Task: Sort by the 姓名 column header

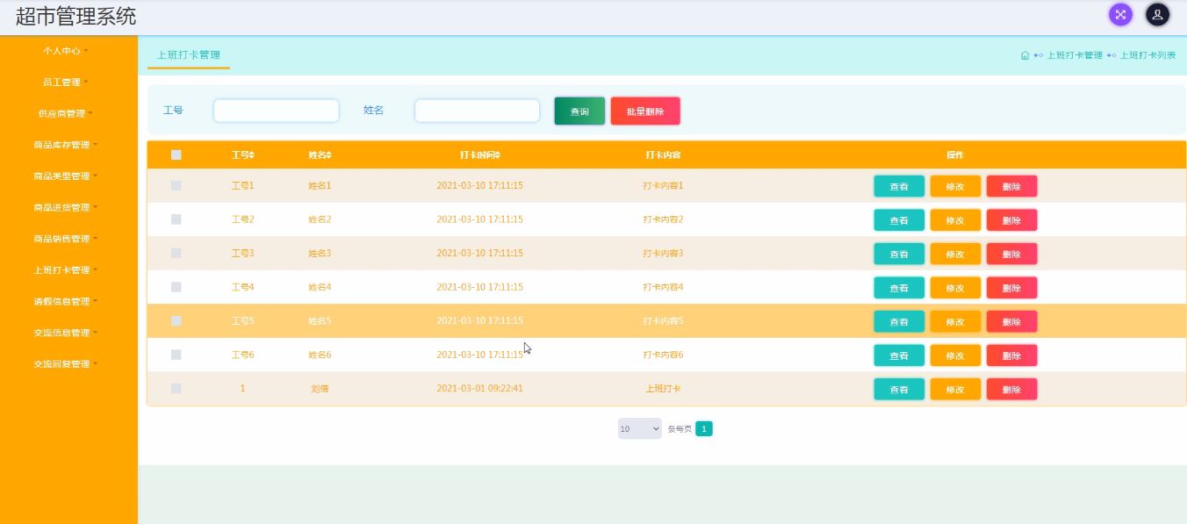Action: (320, 155)
